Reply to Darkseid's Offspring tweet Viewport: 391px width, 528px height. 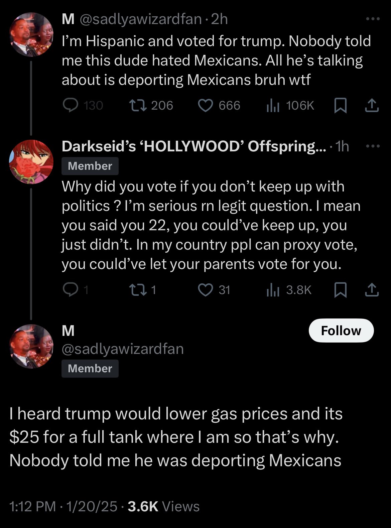pos(71,290)
